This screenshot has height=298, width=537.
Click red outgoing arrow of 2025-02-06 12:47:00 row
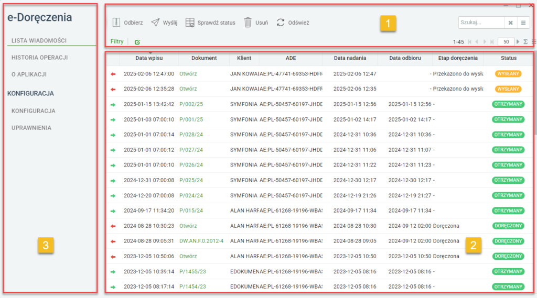click(x=113, y=74)
